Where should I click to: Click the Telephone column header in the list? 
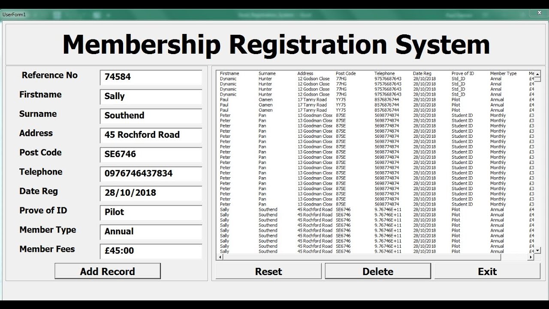tap(384, 73)
